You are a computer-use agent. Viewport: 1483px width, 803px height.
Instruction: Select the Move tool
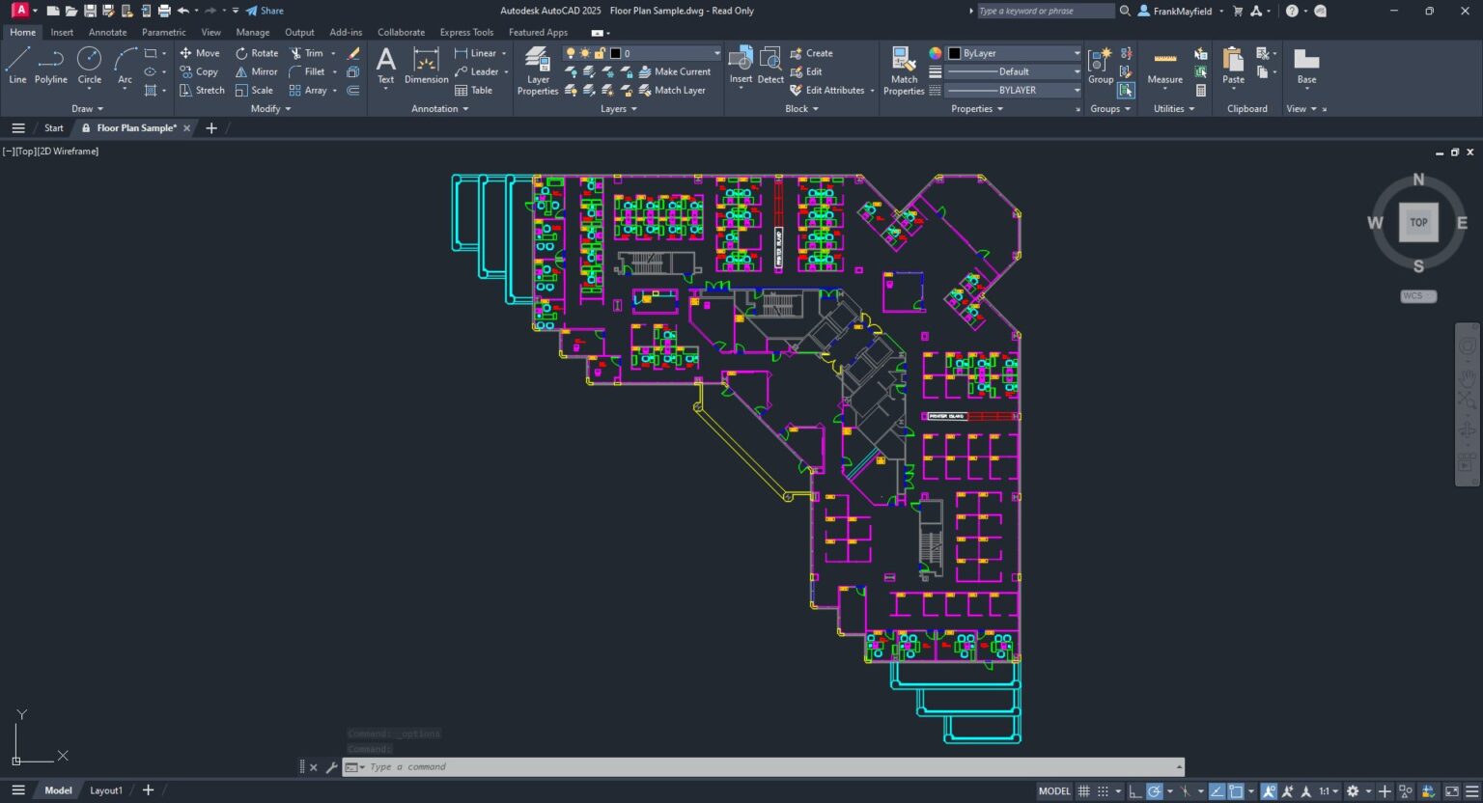coord(199,53)
